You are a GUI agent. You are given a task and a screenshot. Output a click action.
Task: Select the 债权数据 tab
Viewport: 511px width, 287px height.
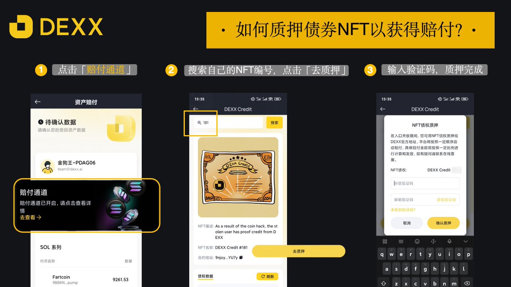pos(205,276)
